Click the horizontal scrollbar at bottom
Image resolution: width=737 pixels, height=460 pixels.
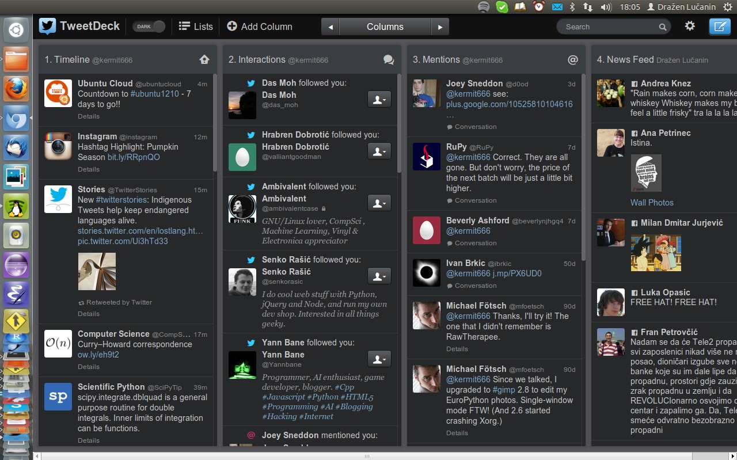(x=367, y=456)
